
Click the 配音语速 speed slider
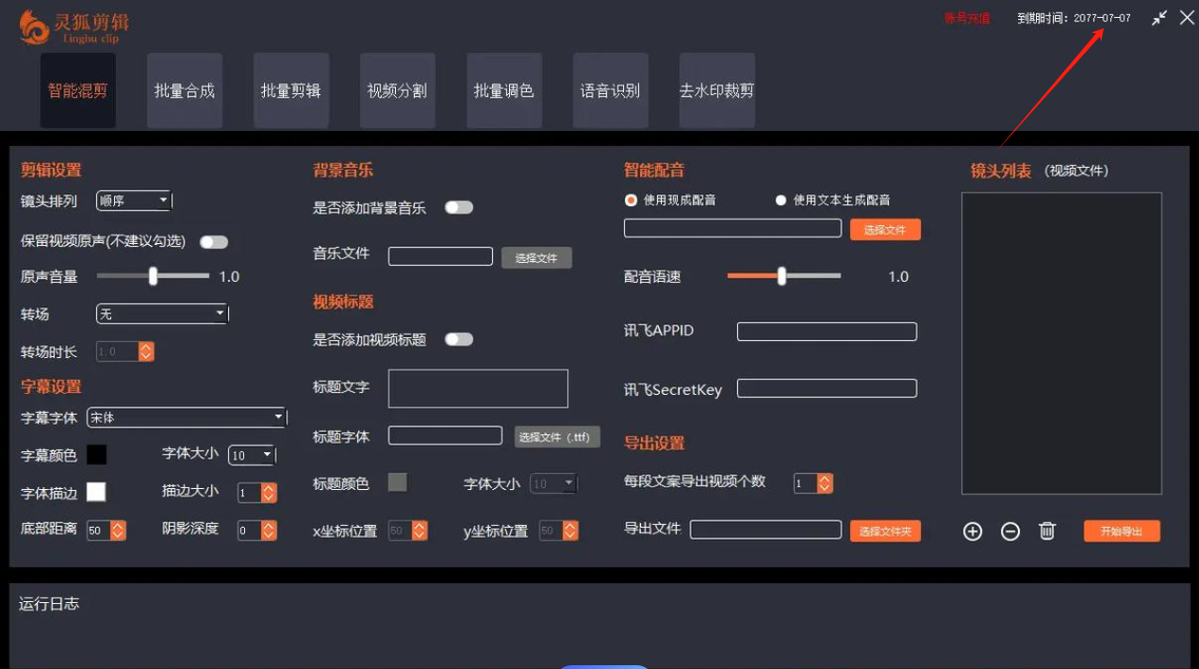coord(781,277)
